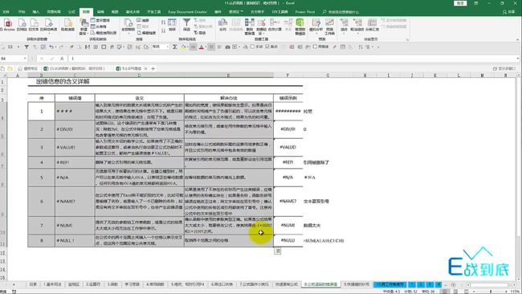Open the sheet tab 9.快捷键的妙用

point(357,284)
